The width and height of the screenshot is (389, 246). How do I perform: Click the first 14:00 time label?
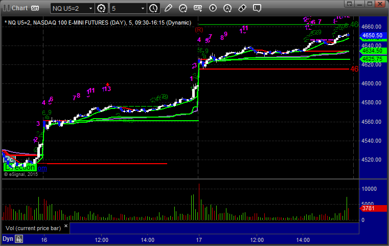point(148,240)
